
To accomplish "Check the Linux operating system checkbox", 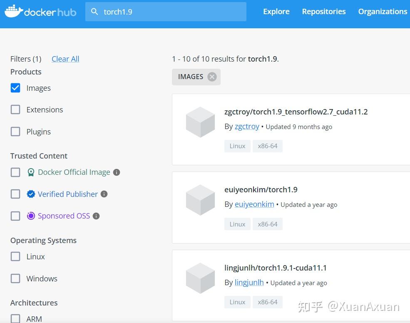I will pos(15,256).
